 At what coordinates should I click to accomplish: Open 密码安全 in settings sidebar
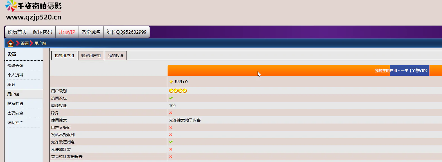[x=15, y=113]
